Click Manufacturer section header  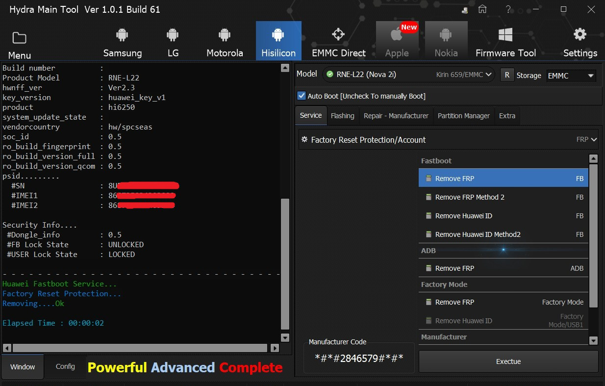444,337
